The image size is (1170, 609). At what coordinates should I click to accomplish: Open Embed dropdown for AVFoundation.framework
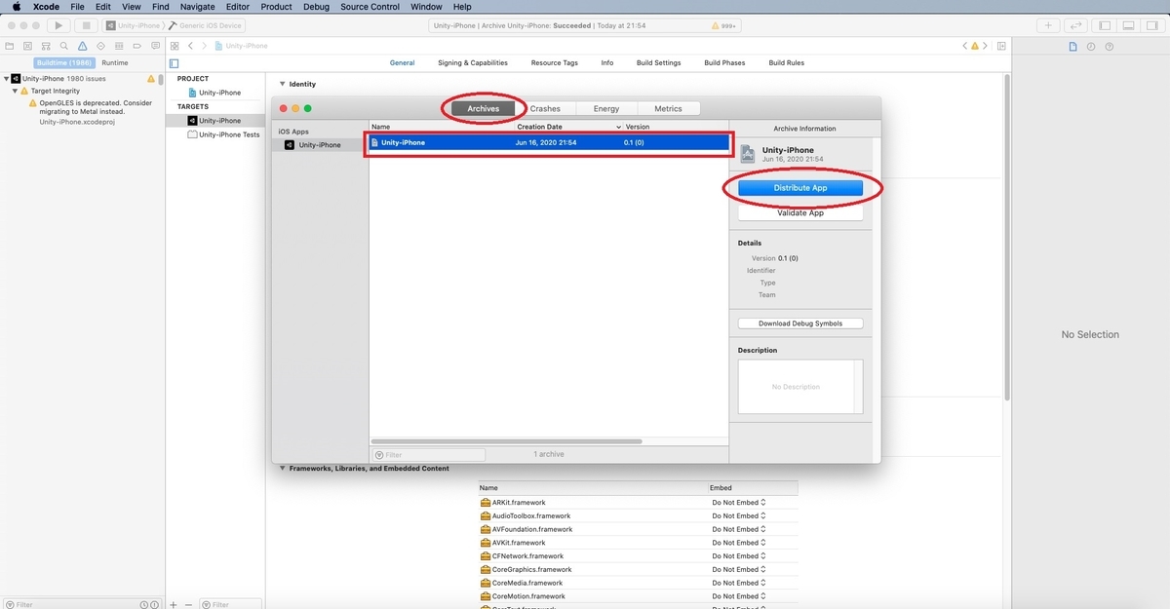pyautogui.click(x=739, y=529)
